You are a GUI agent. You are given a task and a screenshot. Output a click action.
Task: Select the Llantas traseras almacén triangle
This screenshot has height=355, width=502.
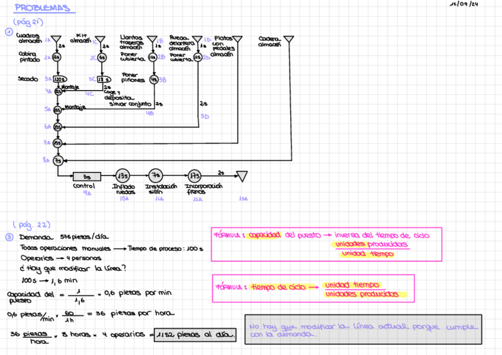click(x=152, y=40)
